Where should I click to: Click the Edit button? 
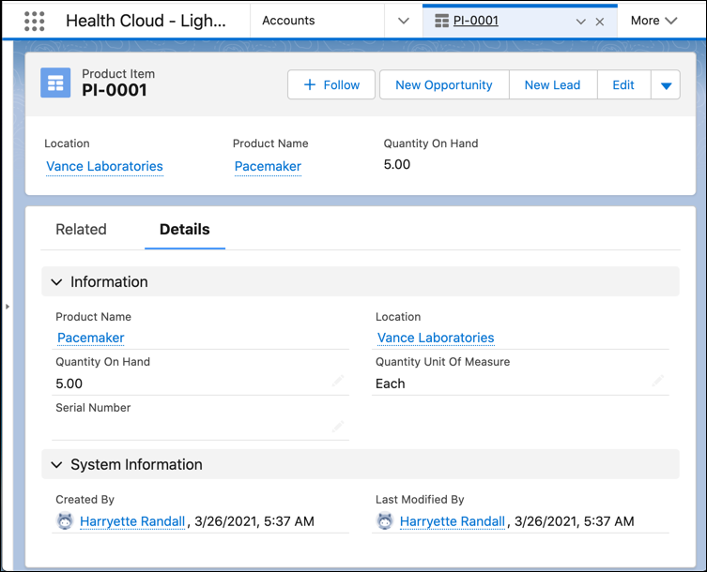(x=623, y=84)
